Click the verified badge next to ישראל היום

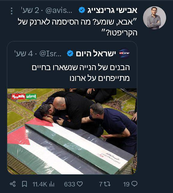70,53
